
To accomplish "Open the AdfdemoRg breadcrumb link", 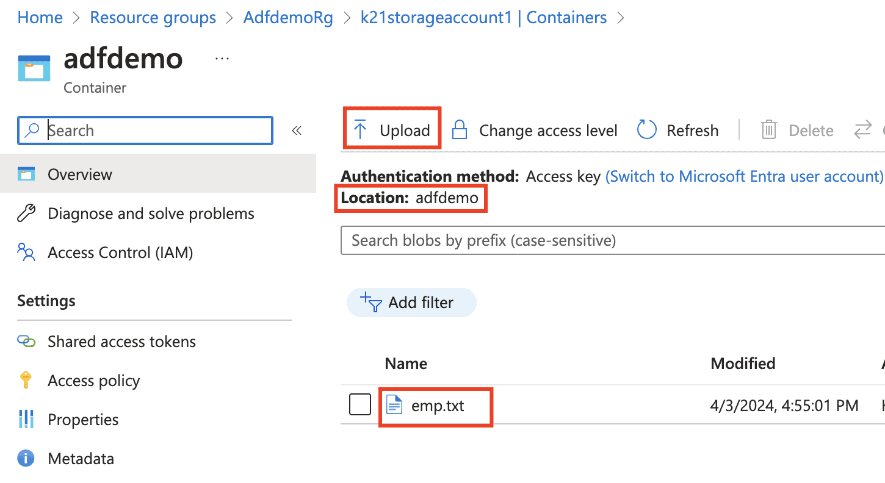I will 288,18.
